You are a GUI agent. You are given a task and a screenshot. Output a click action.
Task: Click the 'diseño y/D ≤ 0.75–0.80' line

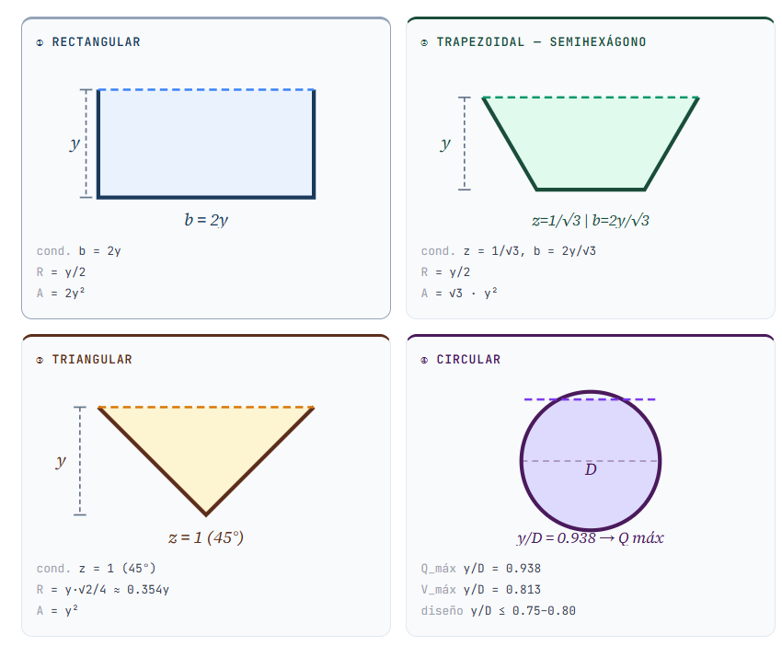click(x=498, y=610)
